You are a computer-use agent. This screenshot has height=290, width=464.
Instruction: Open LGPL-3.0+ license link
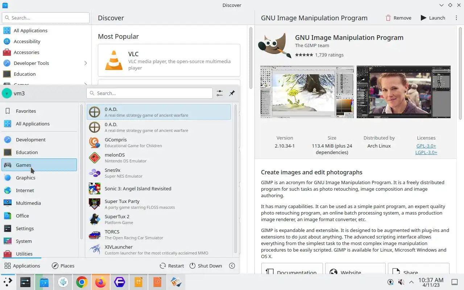pos(426,152)
